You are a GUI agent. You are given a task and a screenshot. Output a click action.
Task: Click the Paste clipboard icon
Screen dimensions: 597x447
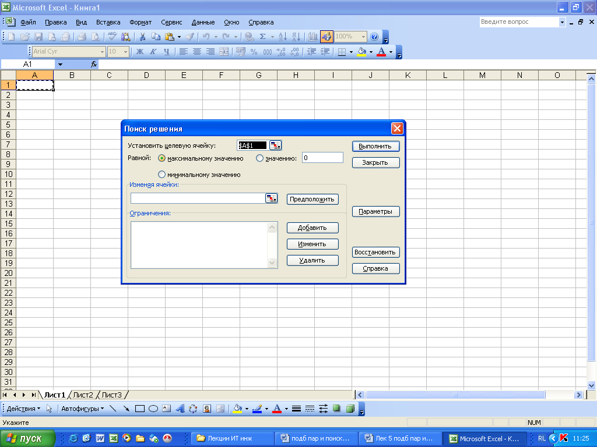point(170,37)
